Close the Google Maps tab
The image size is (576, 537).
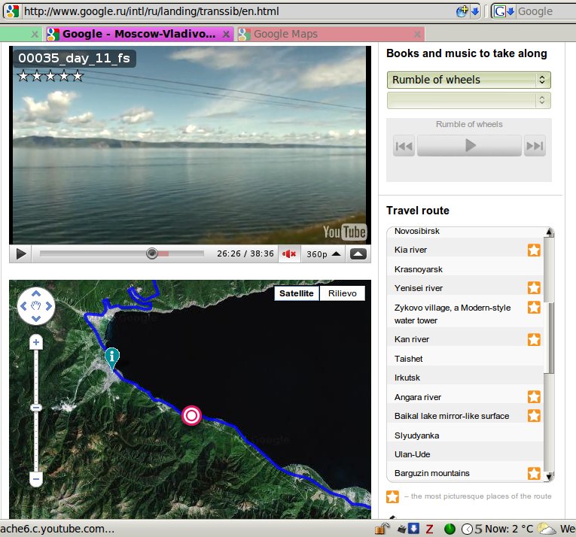coord(417,35)
